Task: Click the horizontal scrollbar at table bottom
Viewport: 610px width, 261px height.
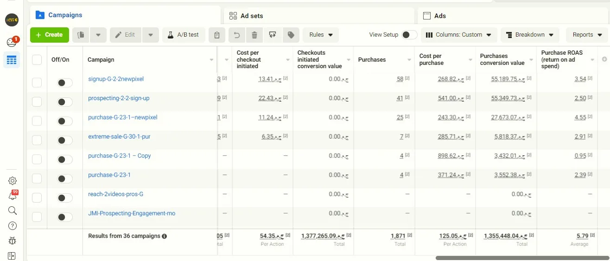Action: [521, 258]
